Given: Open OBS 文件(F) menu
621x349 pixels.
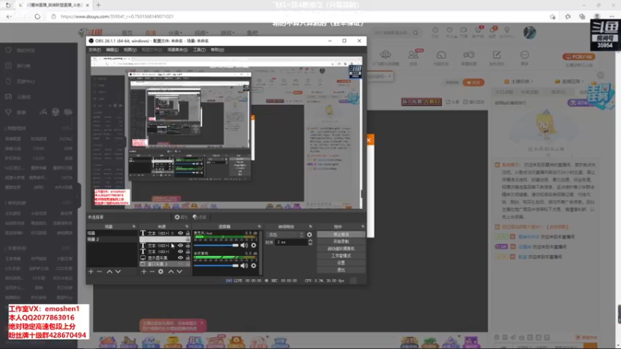Looking at the screenshot, I should tap(94, 50).
